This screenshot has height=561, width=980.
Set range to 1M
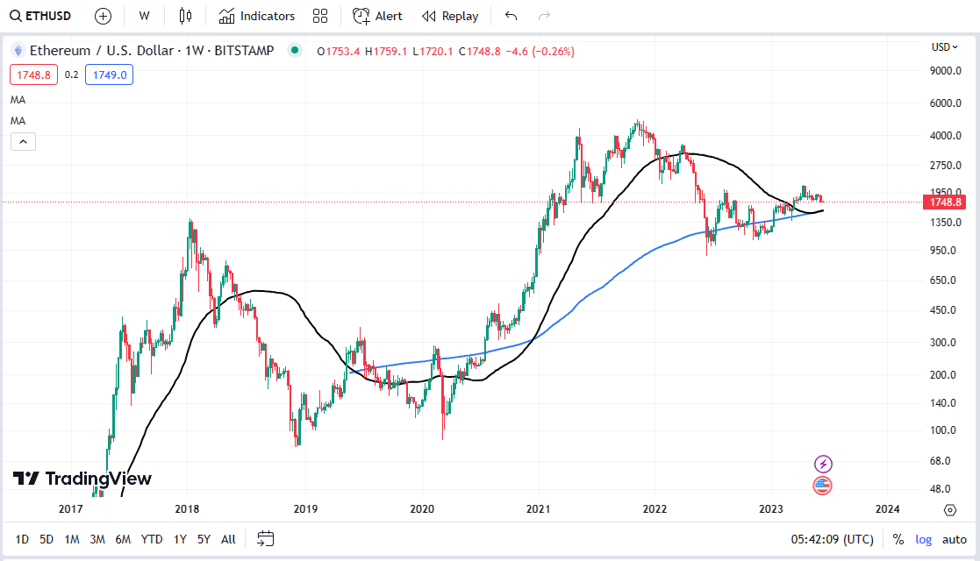pyautogui.click(x=72, y=539)
